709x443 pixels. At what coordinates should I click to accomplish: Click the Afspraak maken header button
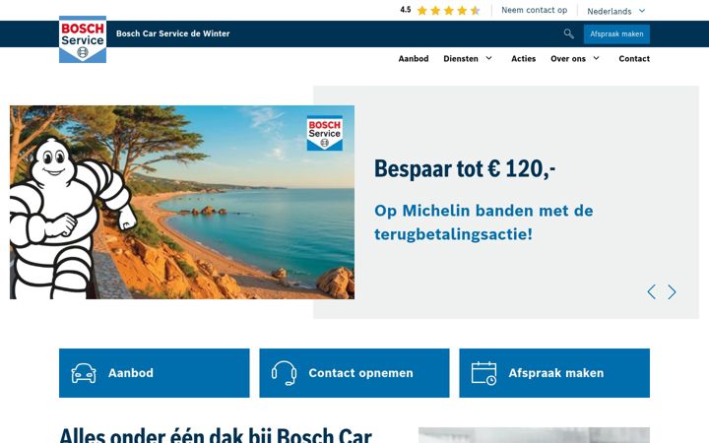click(616, 34)
